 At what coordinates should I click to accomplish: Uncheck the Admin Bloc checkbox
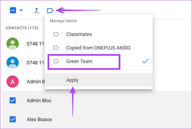13,100
